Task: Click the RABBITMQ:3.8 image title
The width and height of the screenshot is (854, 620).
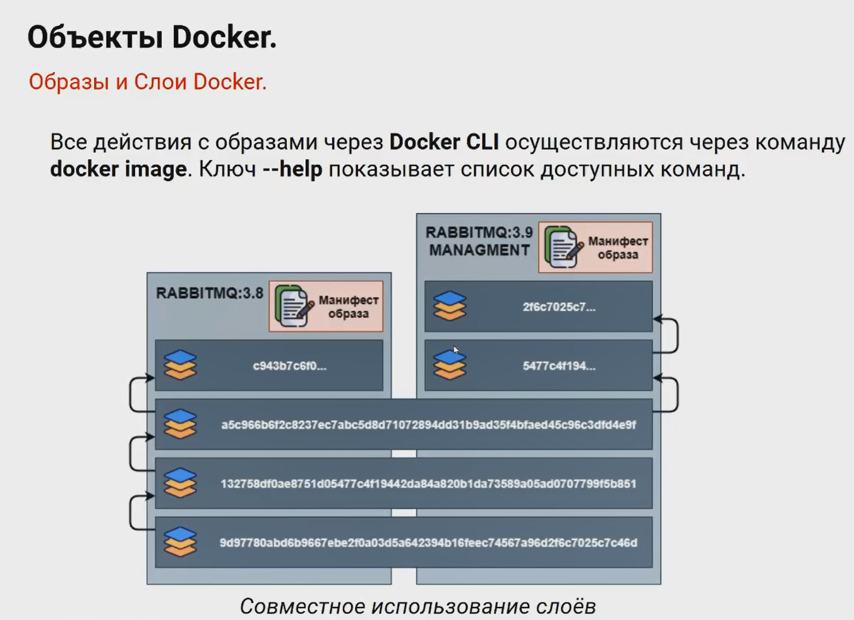Action: click(209, 293)
